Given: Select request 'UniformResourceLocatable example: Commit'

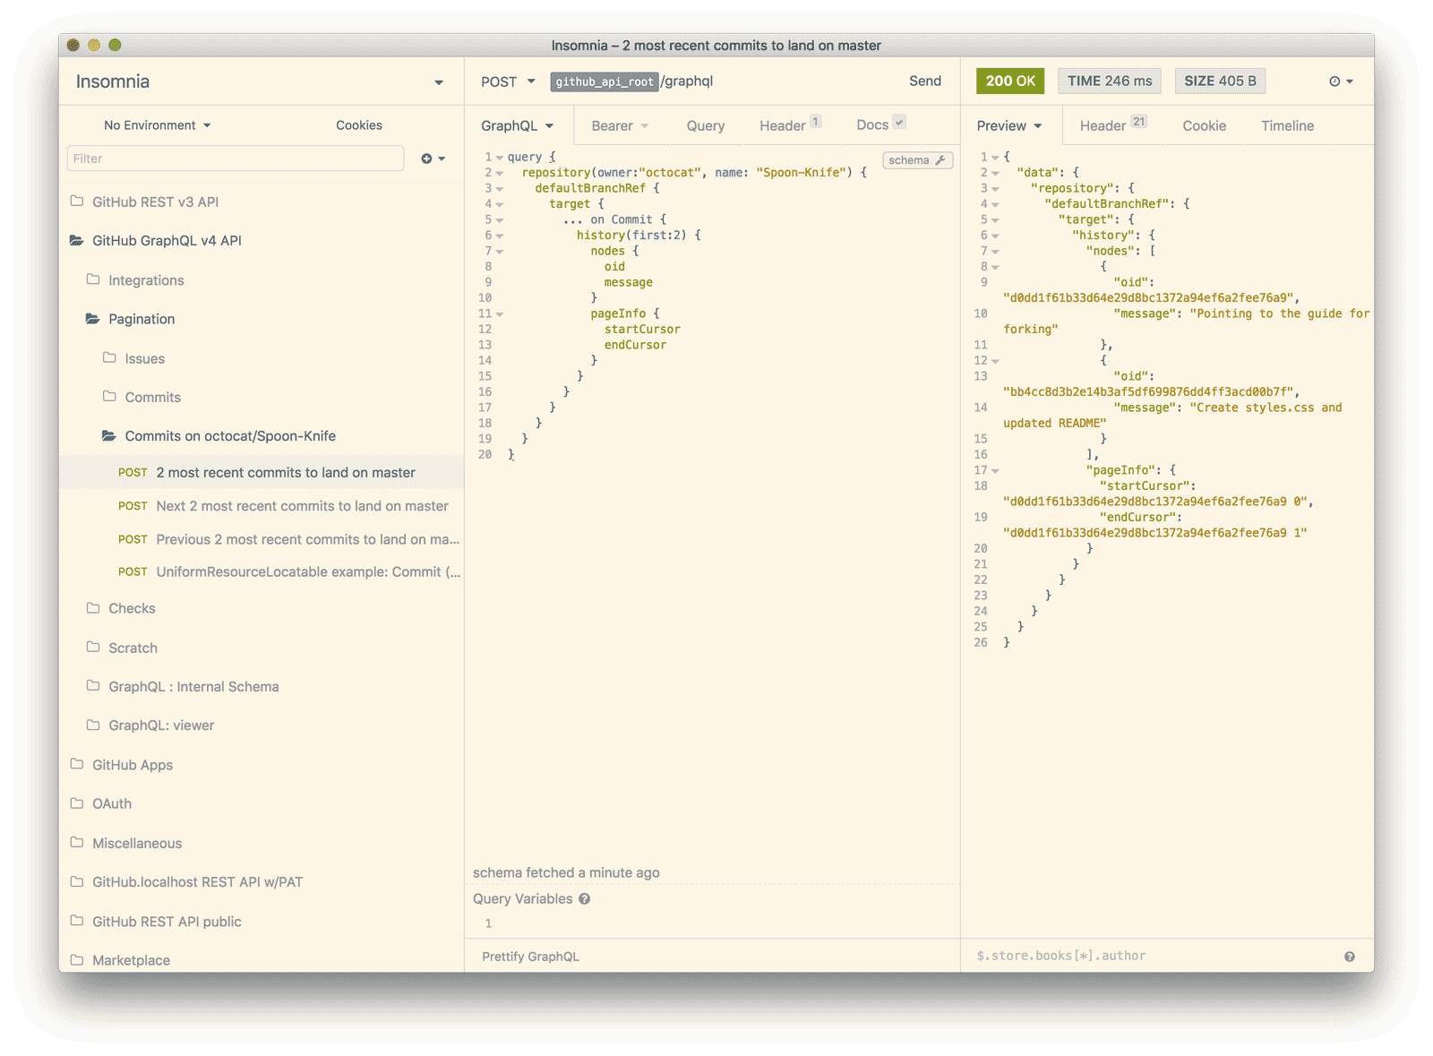Looking at the screenshot, I should tap(262, 572).
